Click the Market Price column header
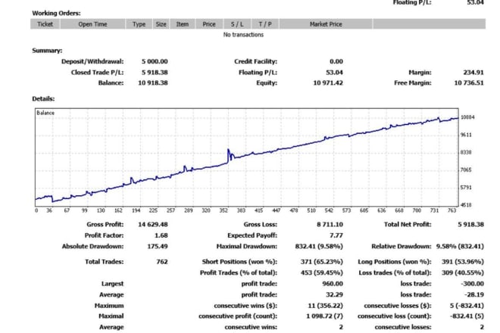 tap(326, 24)
